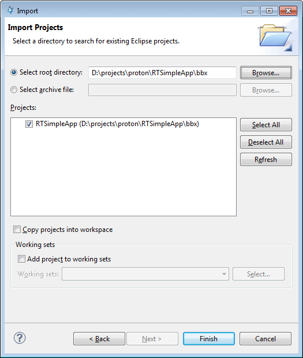Click the help question mark icon
Viewport: 303px width, 358px height.
pos(20,338)
